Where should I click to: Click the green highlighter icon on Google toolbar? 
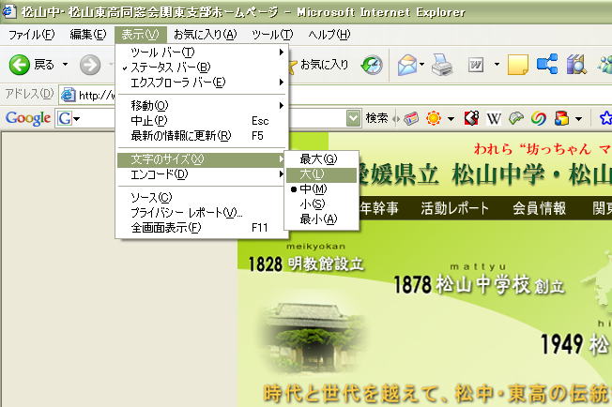pos(516,118)
